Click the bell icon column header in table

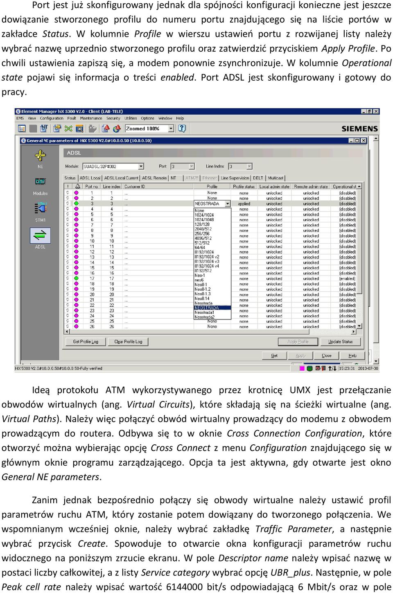point(77,186)
